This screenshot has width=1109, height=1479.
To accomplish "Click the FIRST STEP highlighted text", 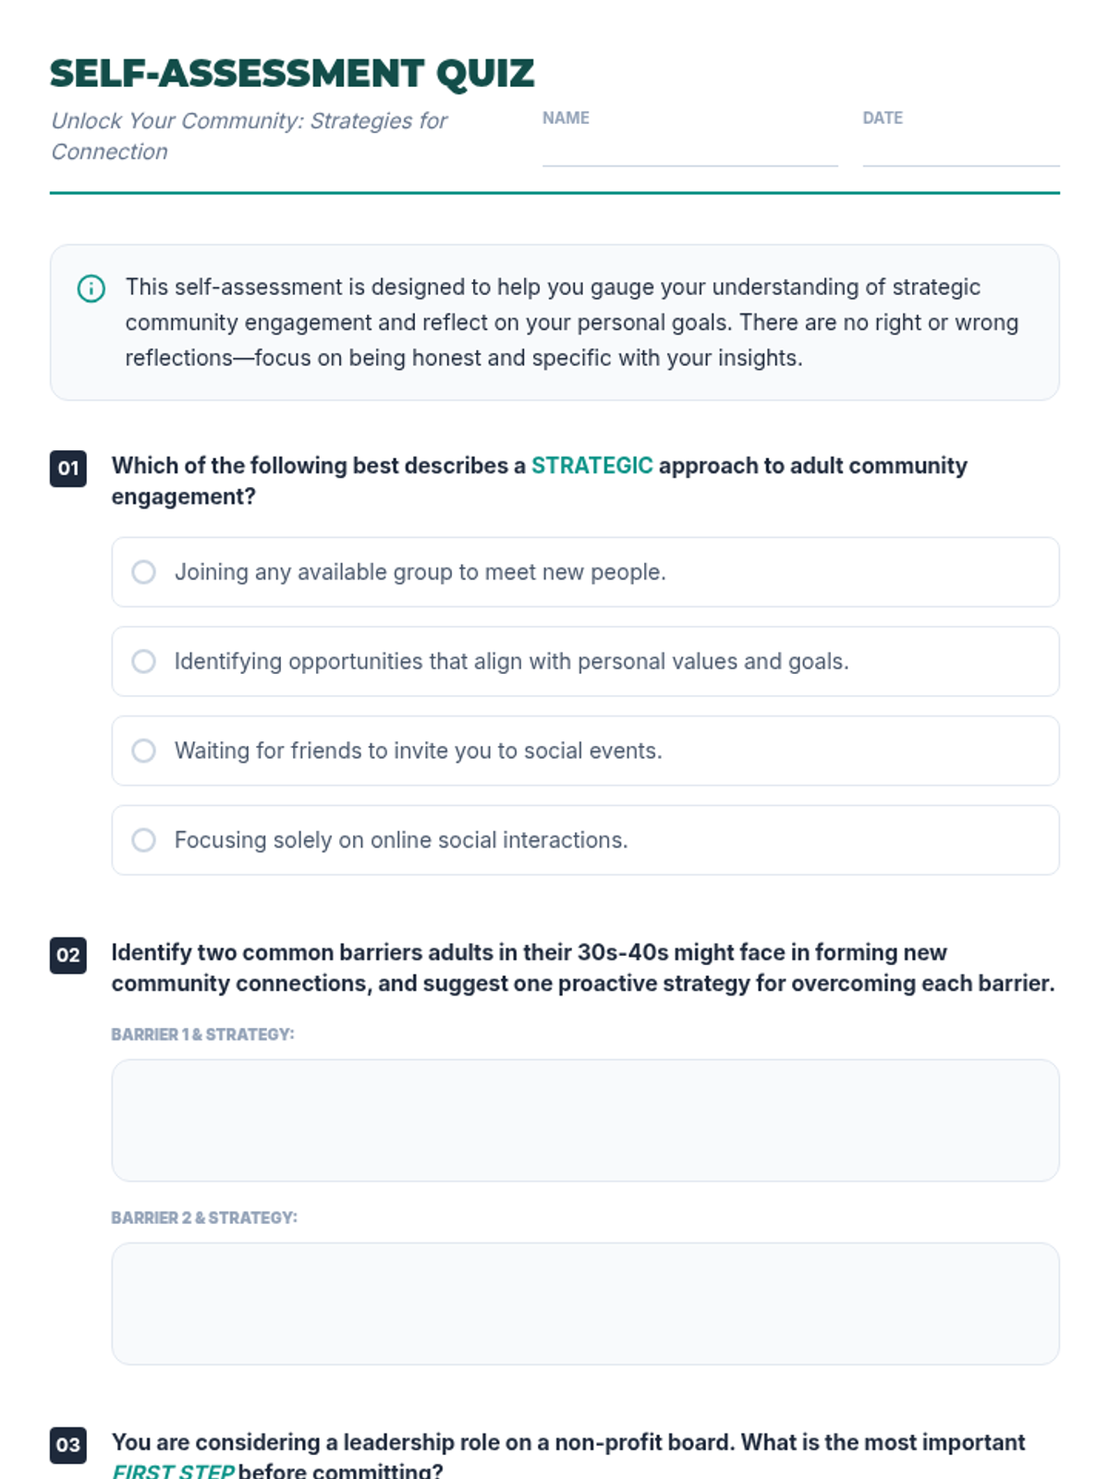I will tap(173, 1470).
